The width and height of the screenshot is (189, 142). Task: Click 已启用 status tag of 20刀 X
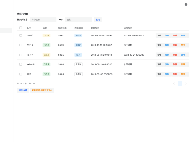pyautogui.click(x=46, y=45)
